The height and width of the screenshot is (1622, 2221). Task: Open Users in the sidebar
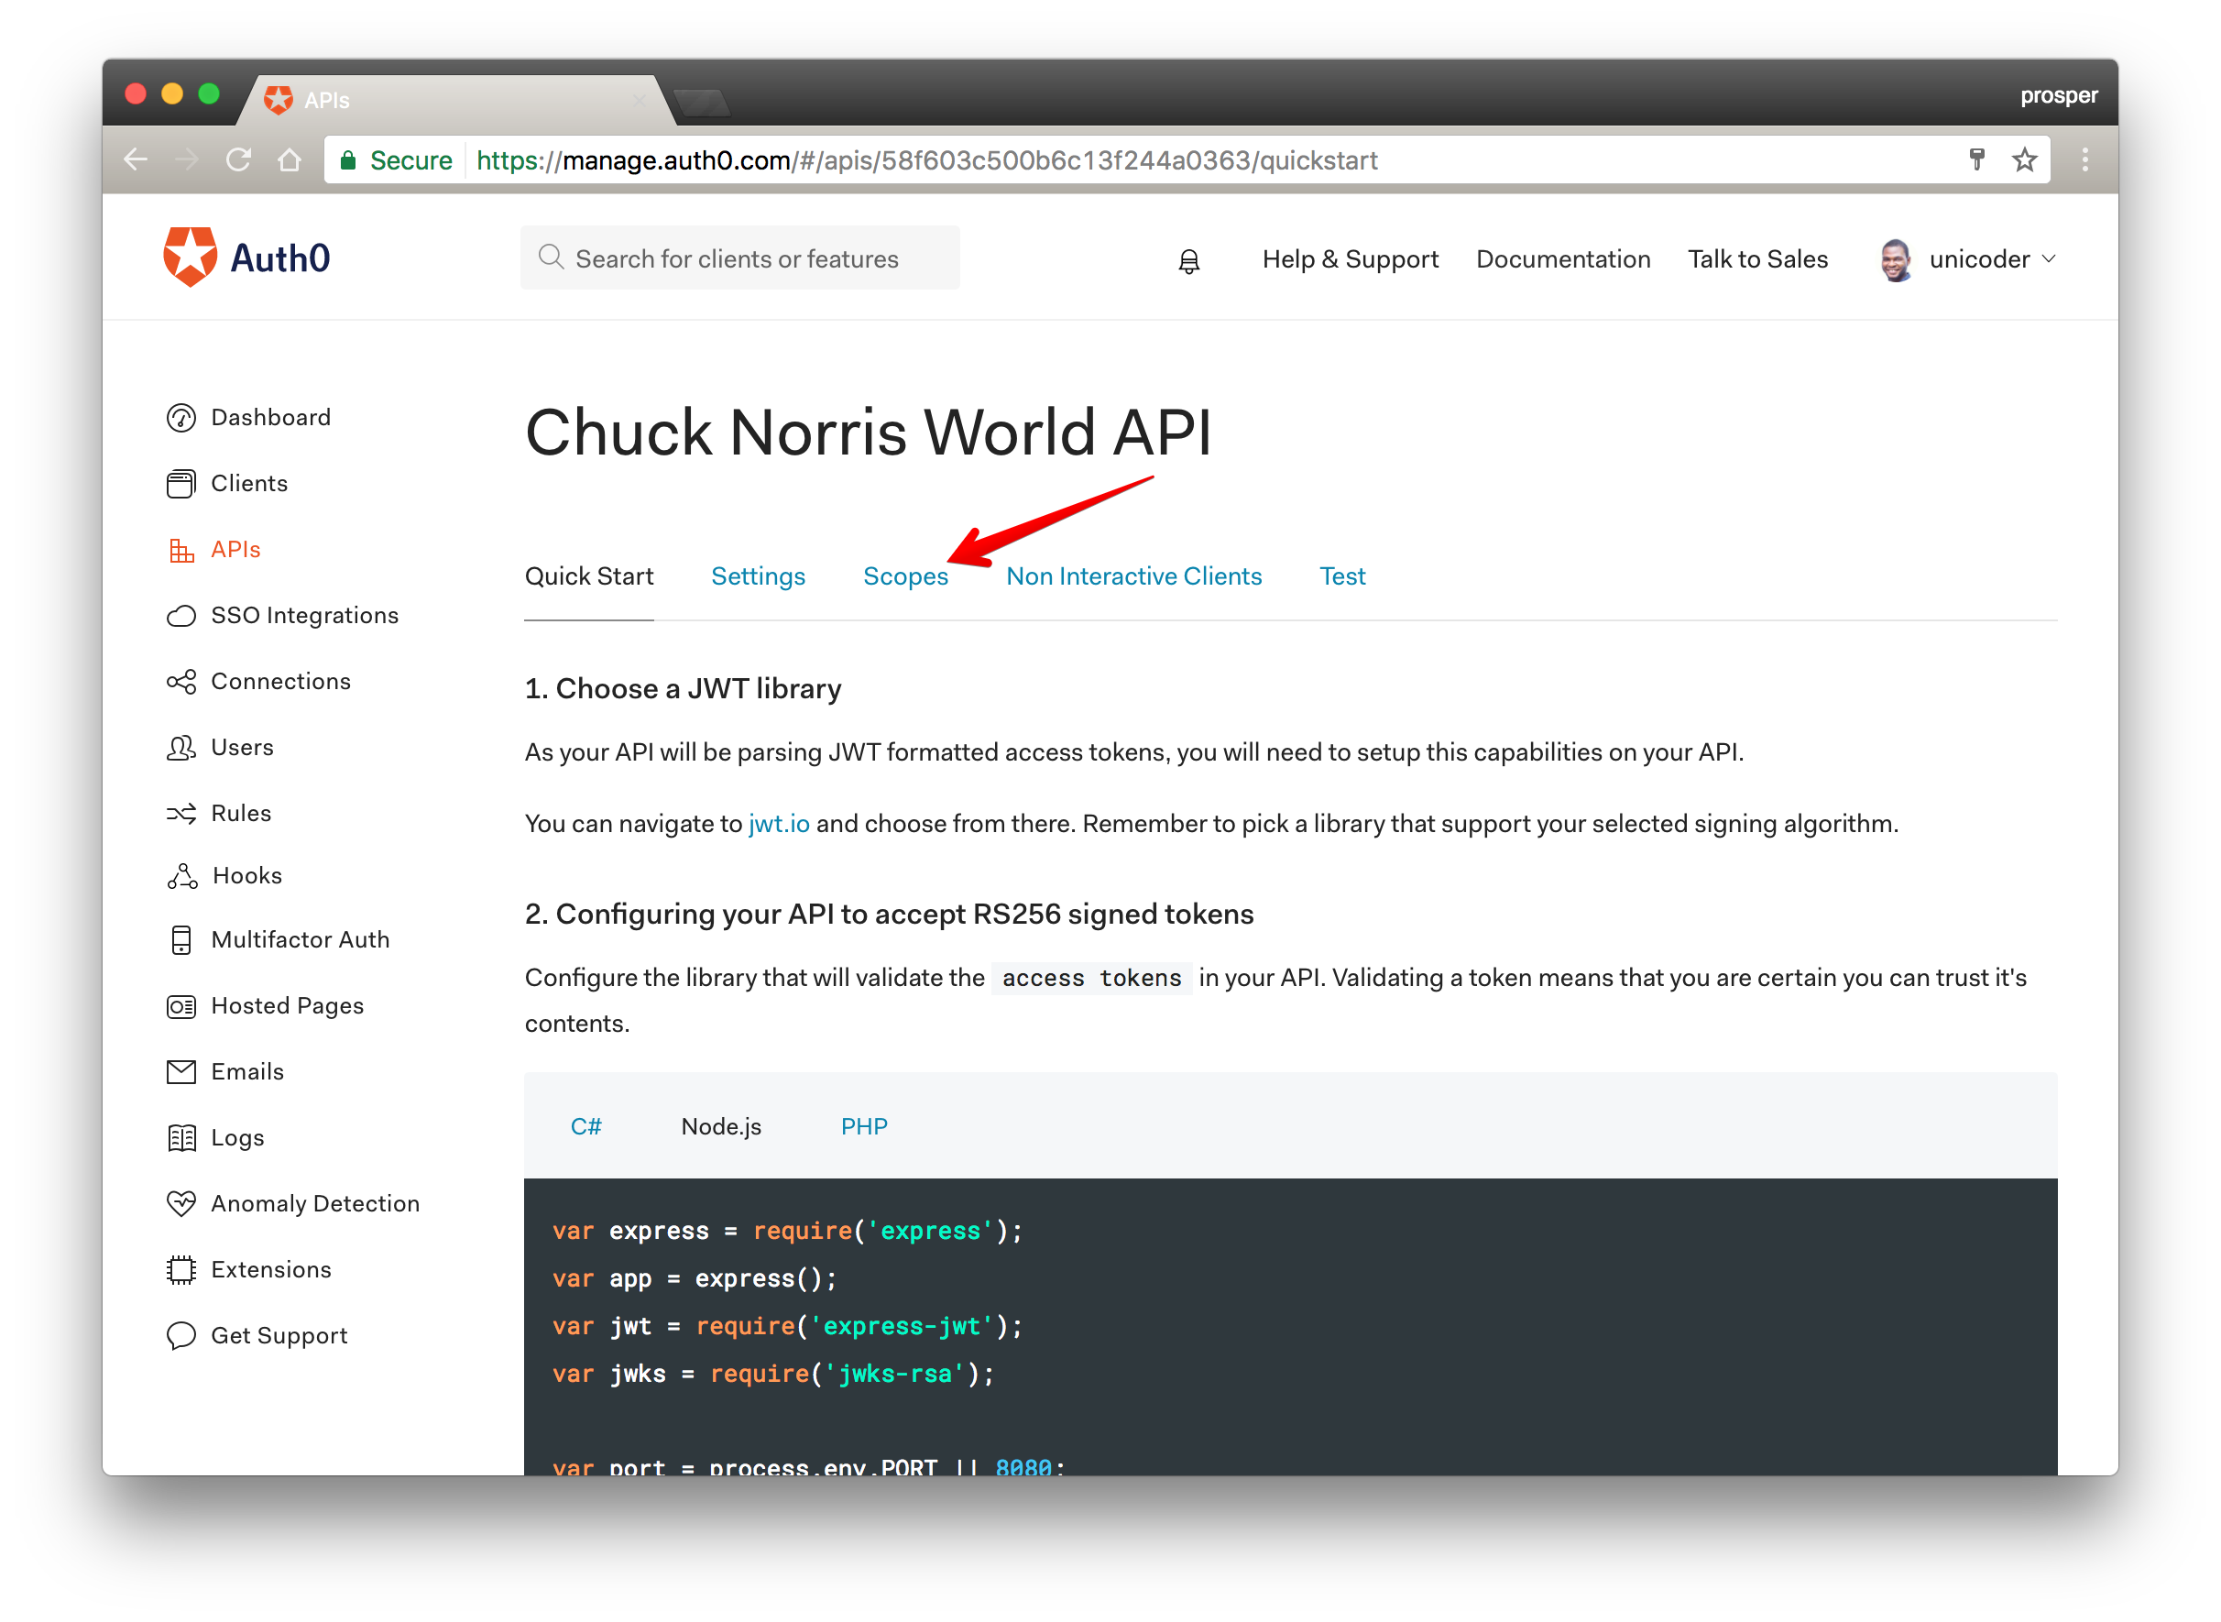(x=243, y=747)
